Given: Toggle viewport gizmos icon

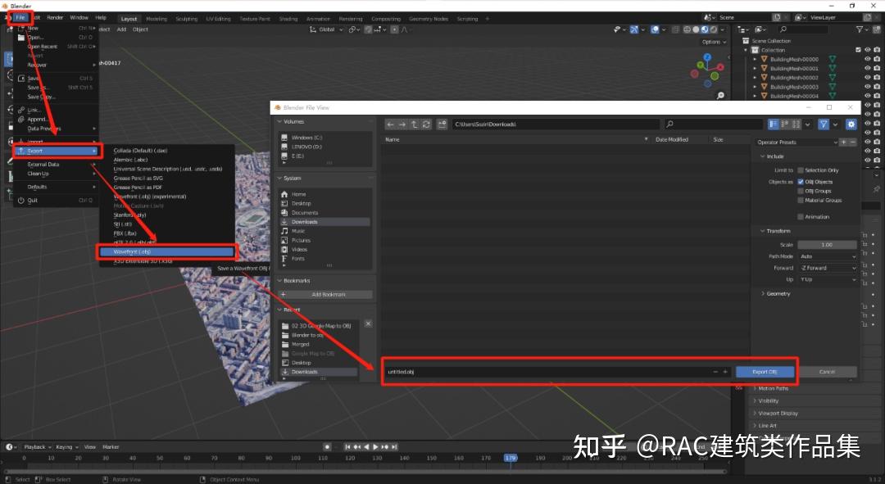Looking at the screenshot, I should [633, 29].
